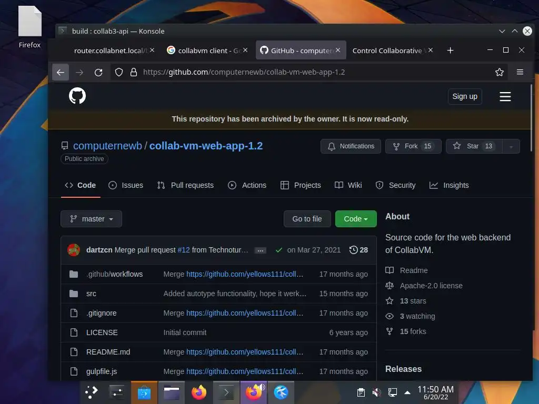Open the gulpfile.js file
Viewport: 539px width, 404px height.
(x=102, y=371)
